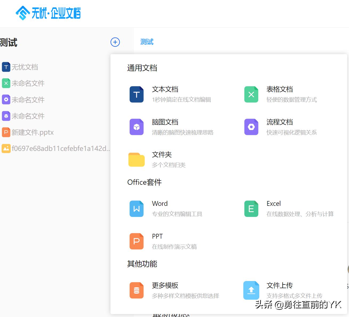Screen dimensions: 349x317
Task: Click the yellow 文件夹 folder icon
Action: pyautogui.click(x=137, y=160)
